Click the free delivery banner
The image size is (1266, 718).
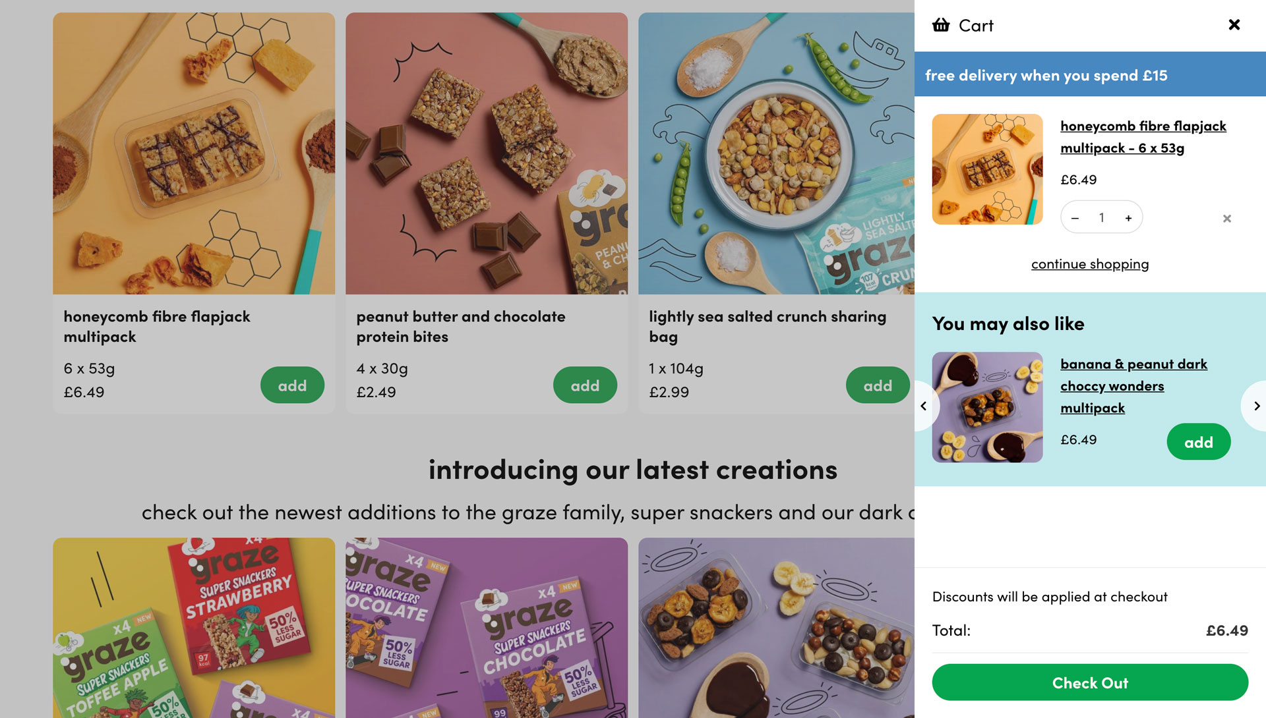1090,74
